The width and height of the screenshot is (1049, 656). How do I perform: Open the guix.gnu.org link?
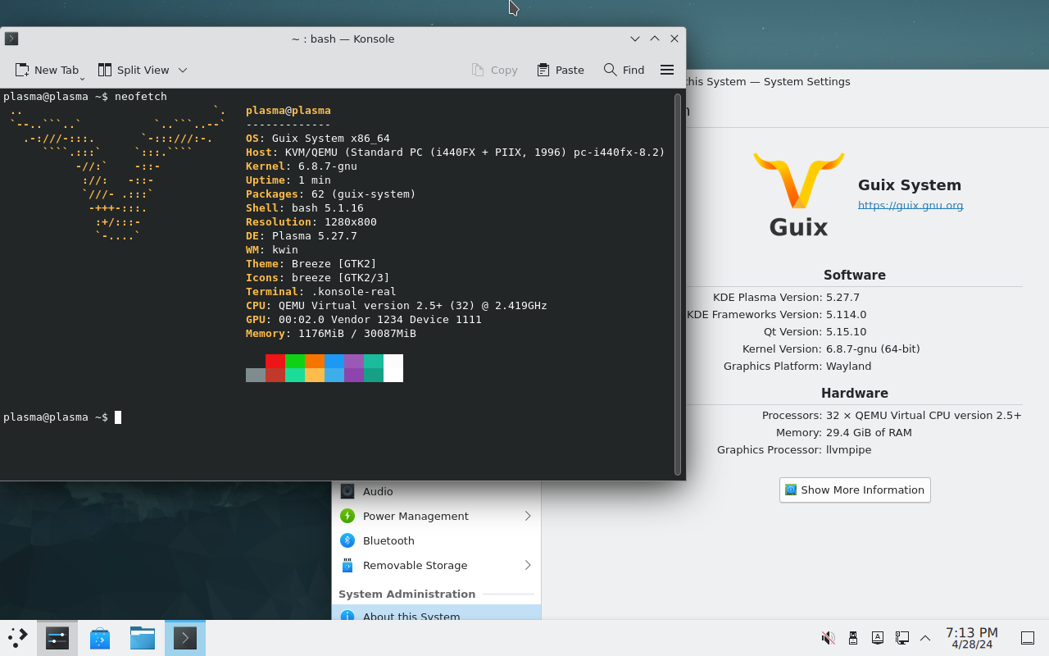[910, 205]
